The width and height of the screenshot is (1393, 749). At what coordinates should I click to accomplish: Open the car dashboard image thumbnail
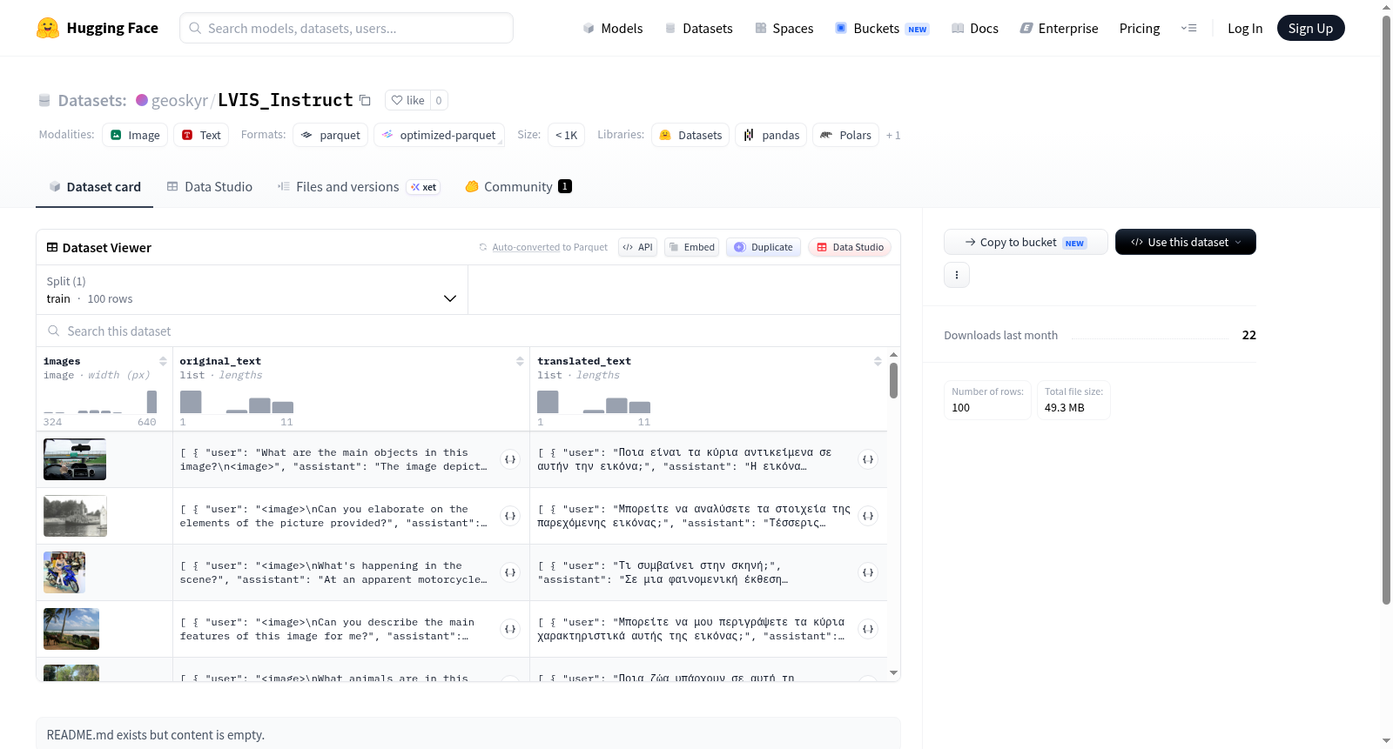click(75, 459)
